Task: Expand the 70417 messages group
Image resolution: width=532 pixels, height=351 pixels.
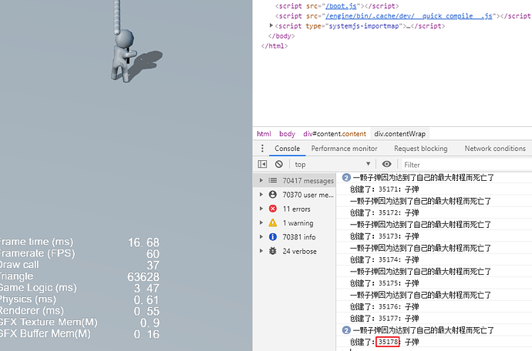Action: point(261,181)
